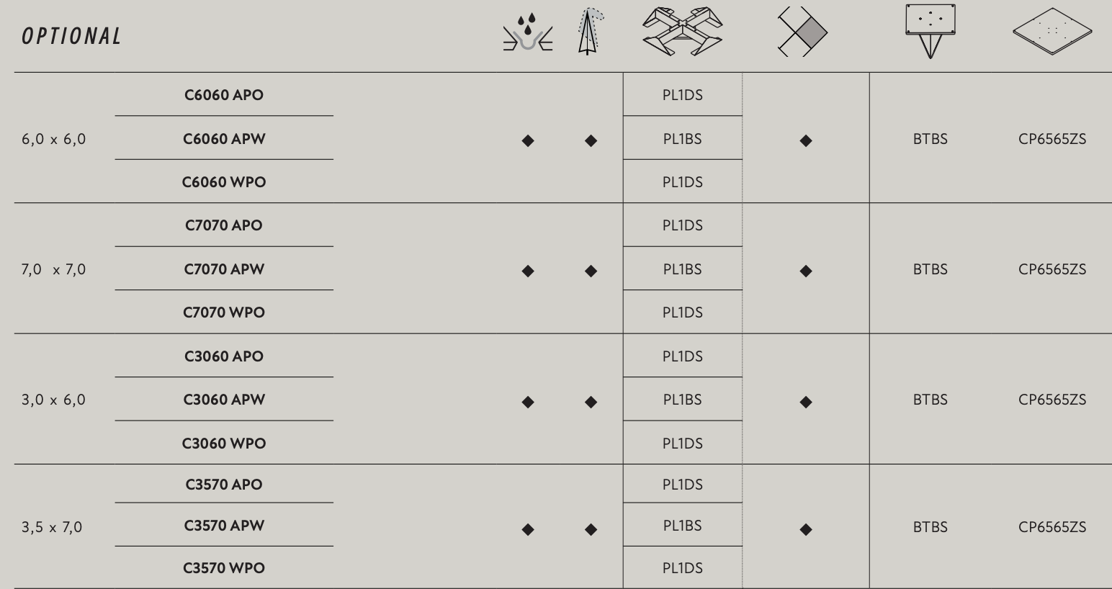The width and height of the screenshot is (1112, 589).
Task: Click CP6565ZS in the 3,0 x 6,0 row
Action: (x=1052, y=400)
